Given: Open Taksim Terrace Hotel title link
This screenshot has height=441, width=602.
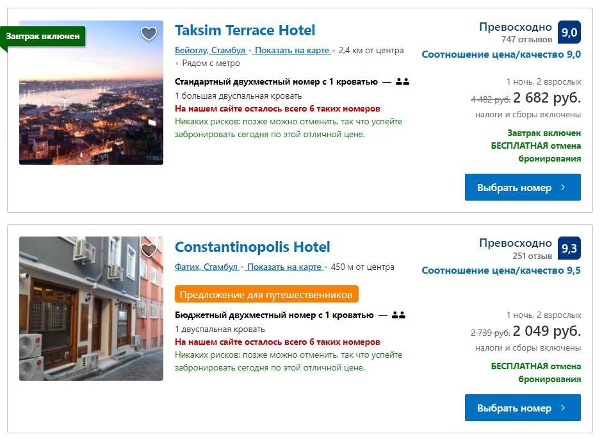Looking at the screenshot, I should pyautogui.click(x=245, y=31).
